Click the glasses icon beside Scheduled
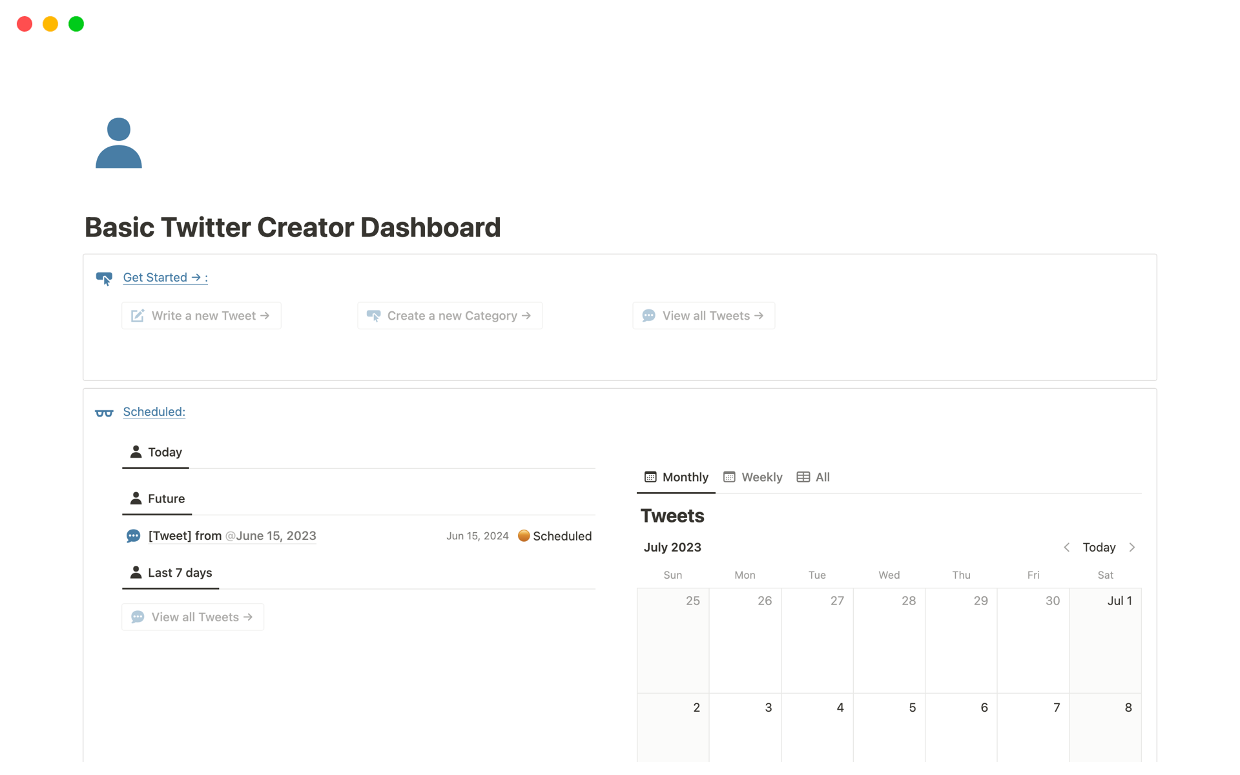Image resolution: width=1240 pixels, height=775 pixels. [x=104, y=413]
